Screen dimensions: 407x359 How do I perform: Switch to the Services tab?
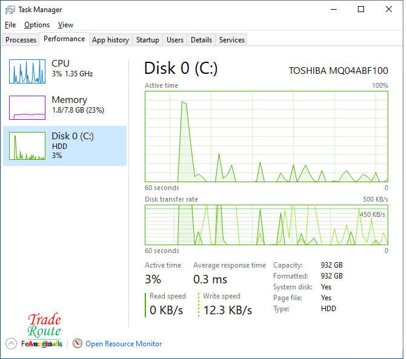click(x=231, y=40)
